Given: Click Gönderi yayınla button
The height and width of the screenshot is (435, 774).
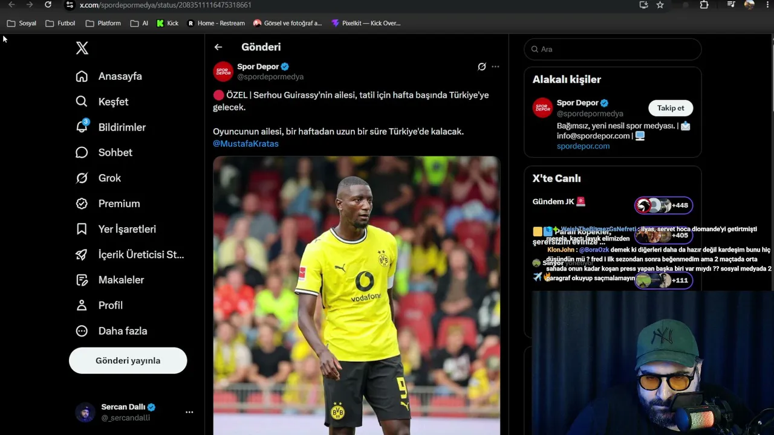Looking at the screenshot, I should pyautogui.click(x=128, y=361).
